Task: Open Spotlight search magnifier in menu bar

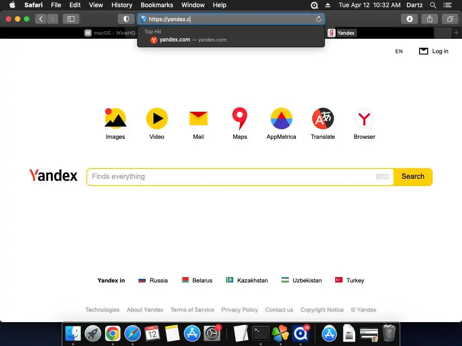Action: tap(433, 5)
